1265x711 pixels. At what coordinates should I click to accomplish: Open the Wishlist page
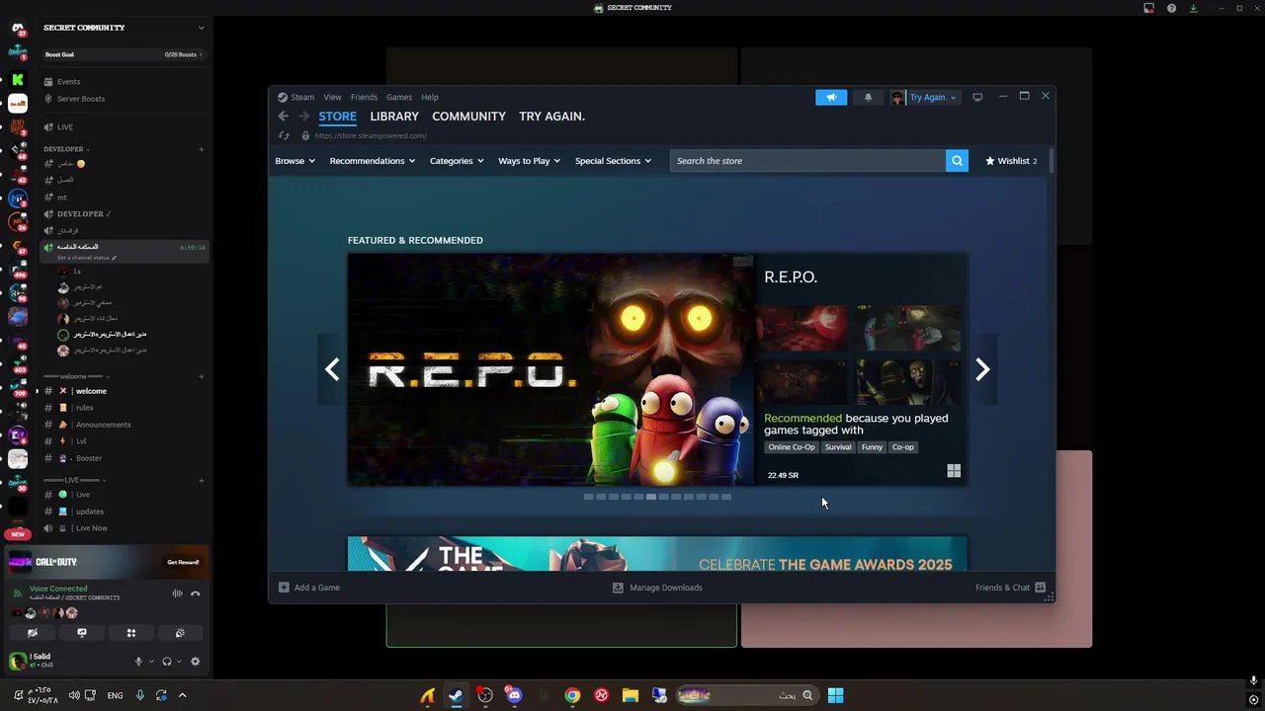(1011, 161)
